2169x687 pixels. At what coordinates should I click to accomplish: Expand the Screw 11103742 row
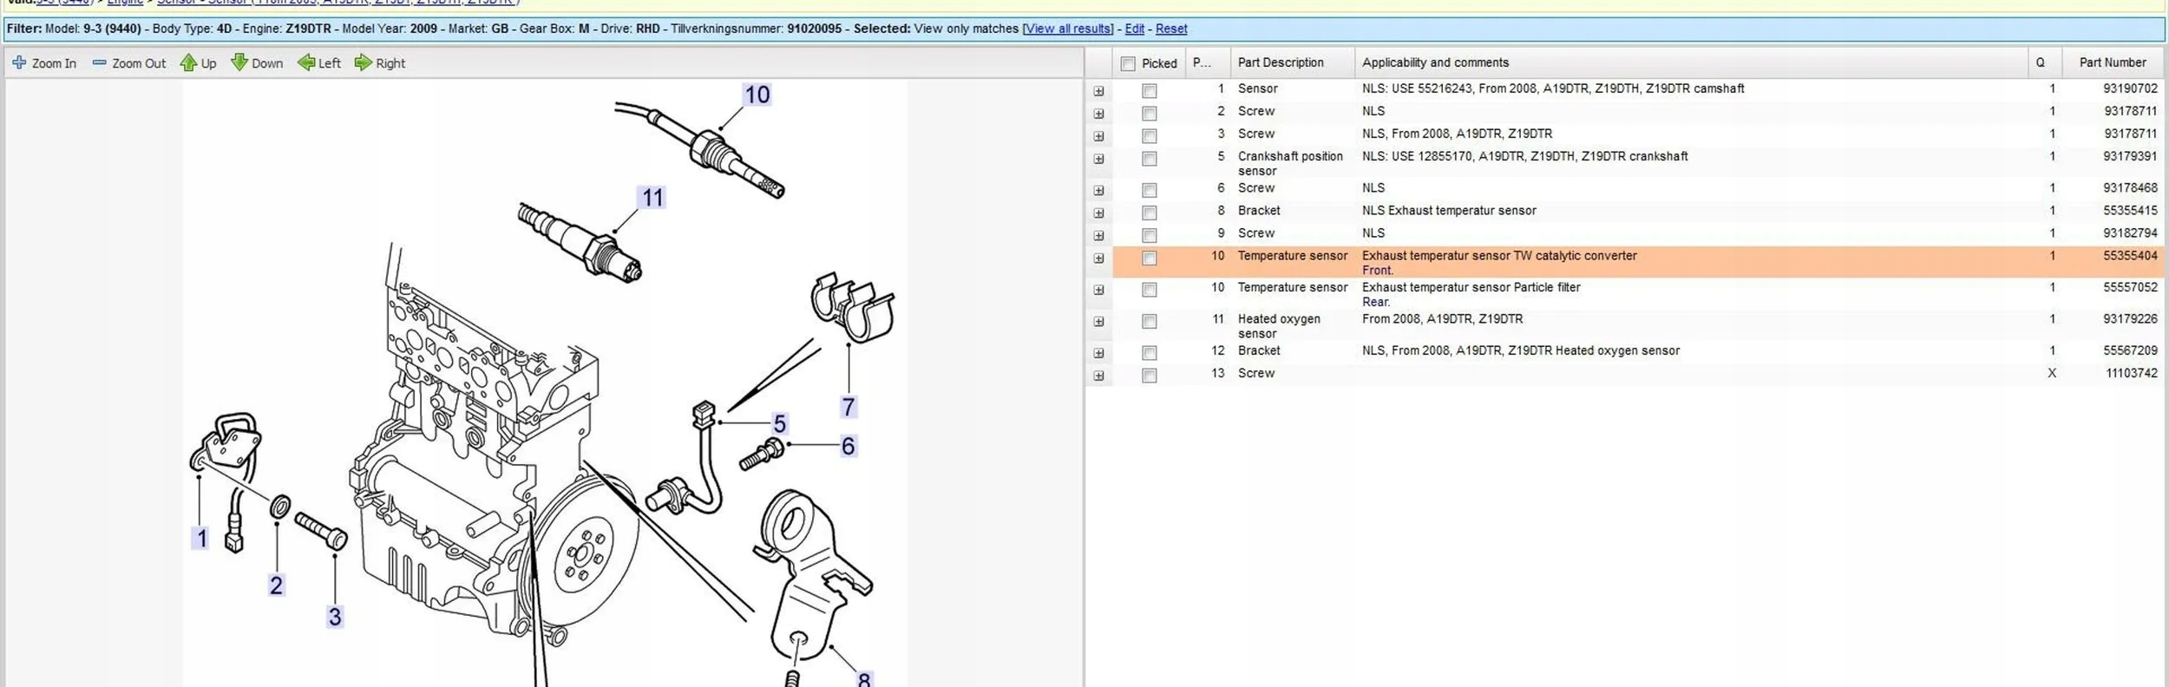click(x=1099, y=376)
